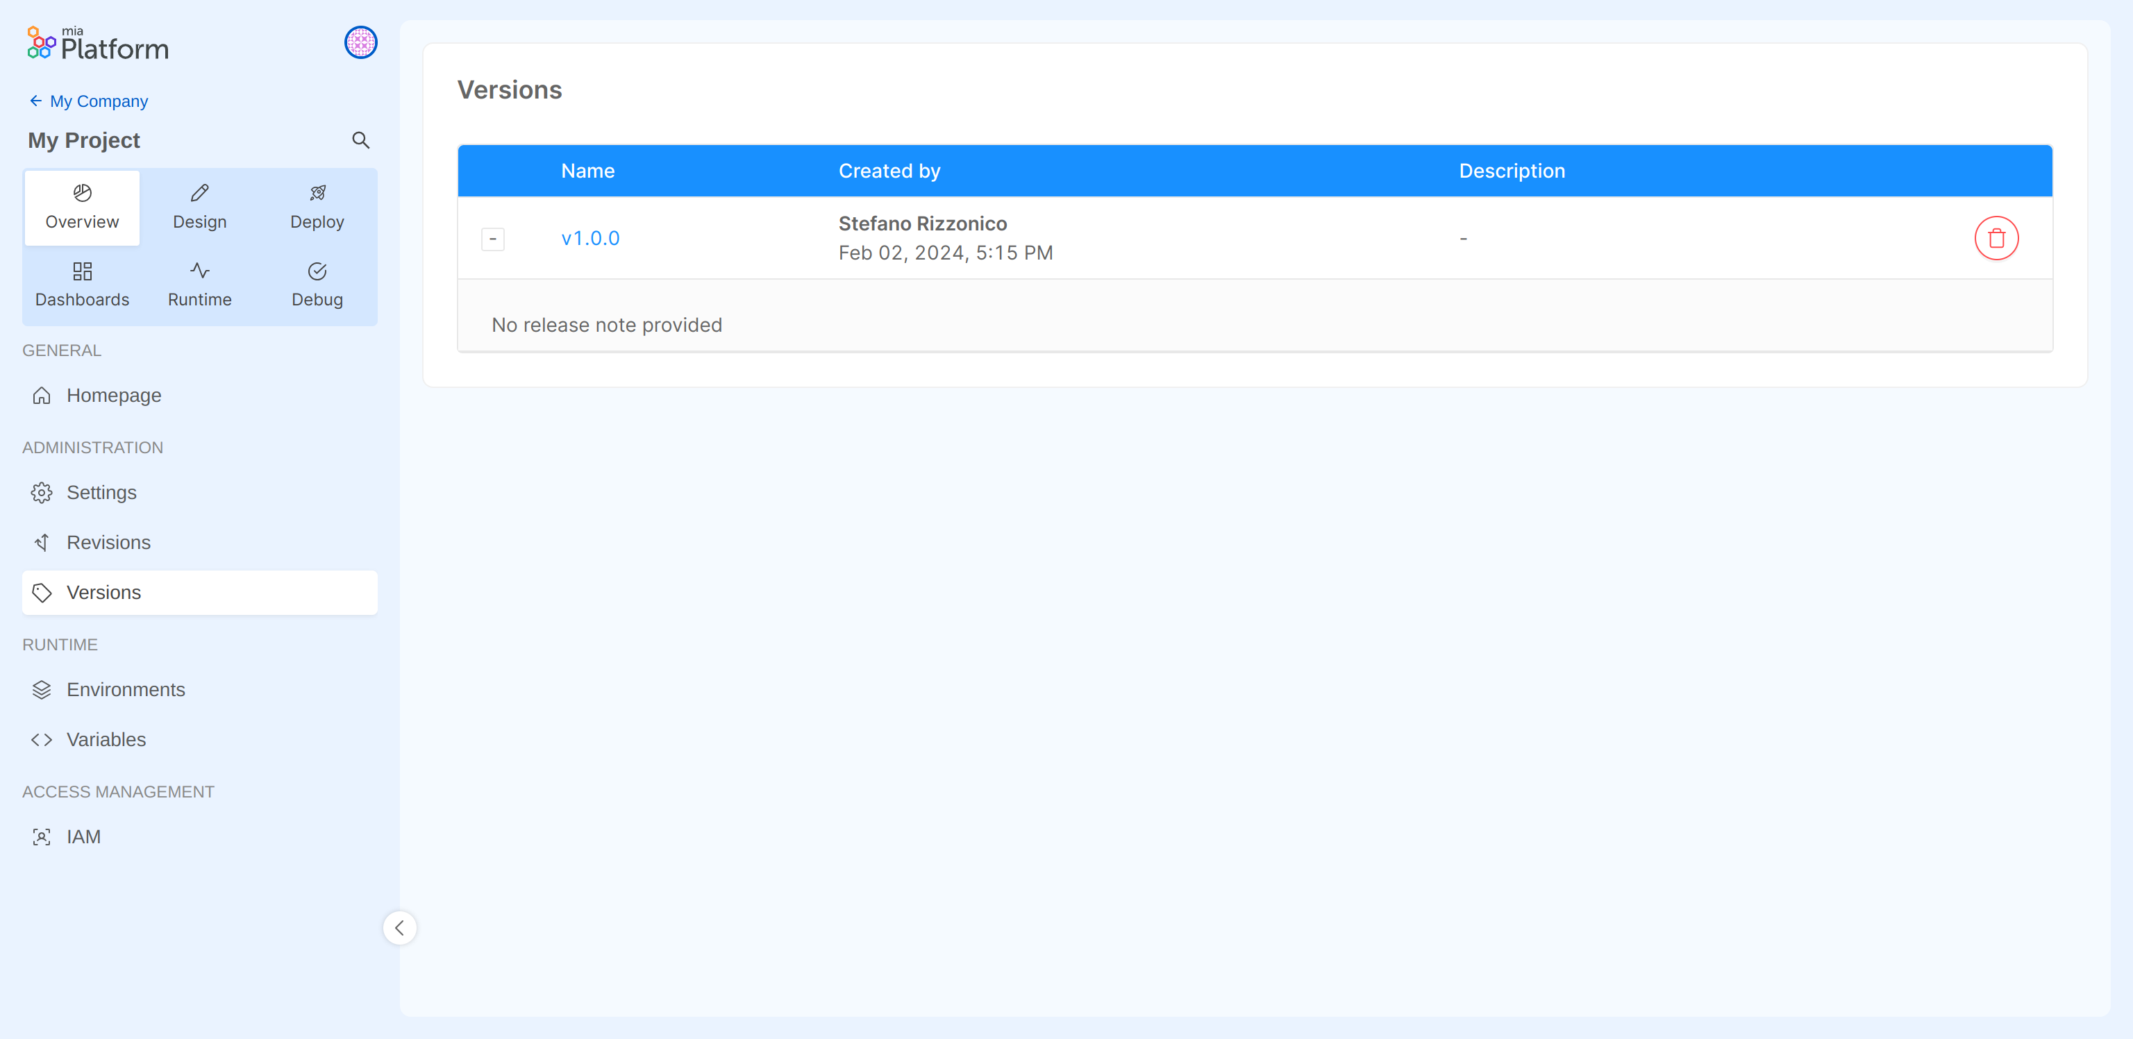This screenshot has height=1039, width=2133.
Task: Open the Deploy rocket icon
Action: pyautogui.click(x=317, y=192)
